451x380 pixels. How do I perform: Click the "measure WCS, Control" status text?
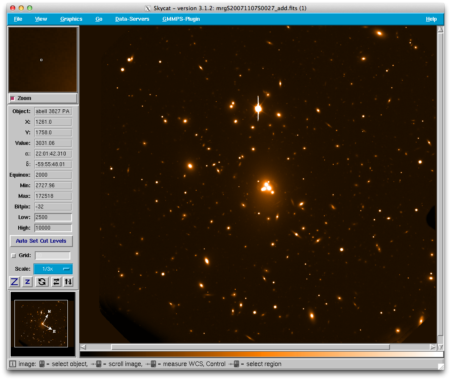click(x=194, y=364)
